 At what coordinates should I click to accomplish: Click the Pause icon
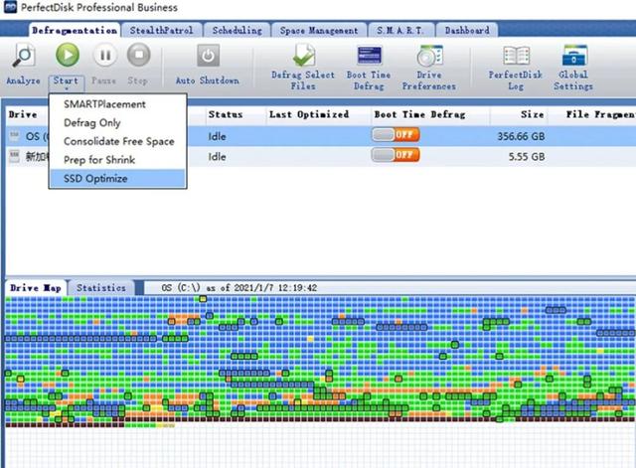pos(105,55)
